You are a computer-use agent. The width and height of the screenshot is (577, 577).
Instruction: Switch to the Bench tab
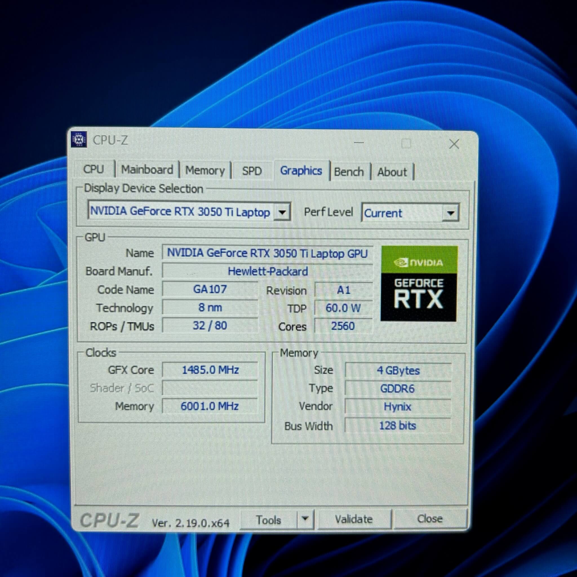[x=349, y=172]
